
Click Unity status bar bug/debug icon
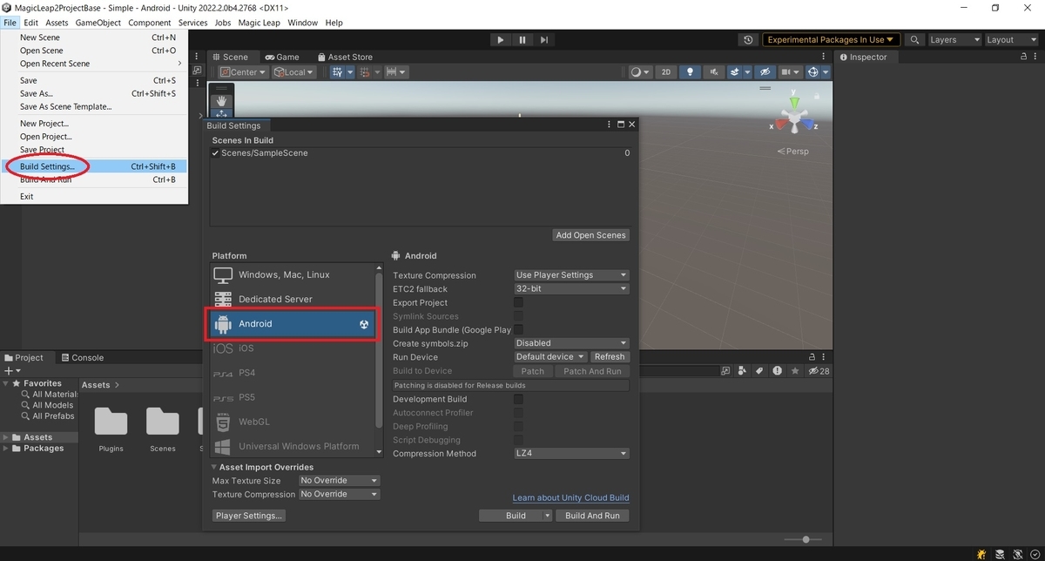pyautogui.click(x=981, y=553)
